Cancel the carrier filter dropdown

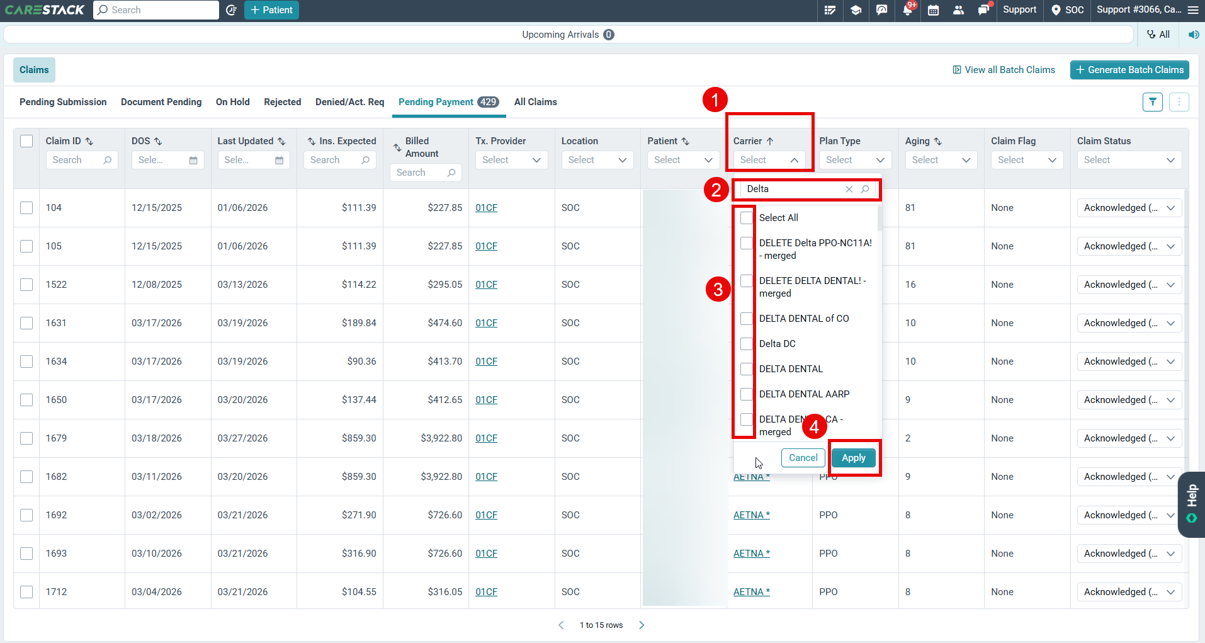[803, 458]
